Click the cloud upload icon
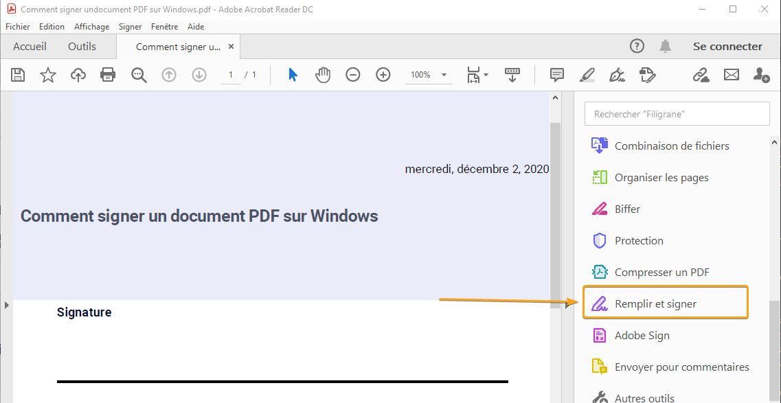Image resolution: width=781 pixels, height=403 pixels. pyautogui.click(x=78, y=75)
